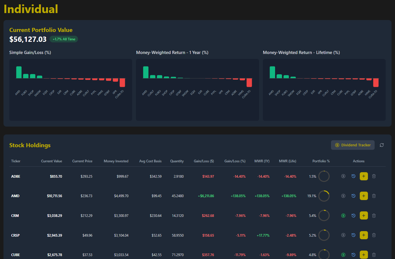Image resolution: width=395 pixels, height=259 pixels.
Task: Click the history clock icon for CUBE
Action: [x=353, y=255]
